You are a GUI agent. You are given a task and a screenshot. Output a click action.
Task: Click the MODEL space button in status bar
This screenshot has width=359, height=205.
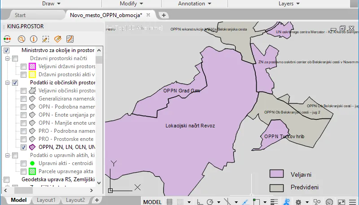(152, 202)
